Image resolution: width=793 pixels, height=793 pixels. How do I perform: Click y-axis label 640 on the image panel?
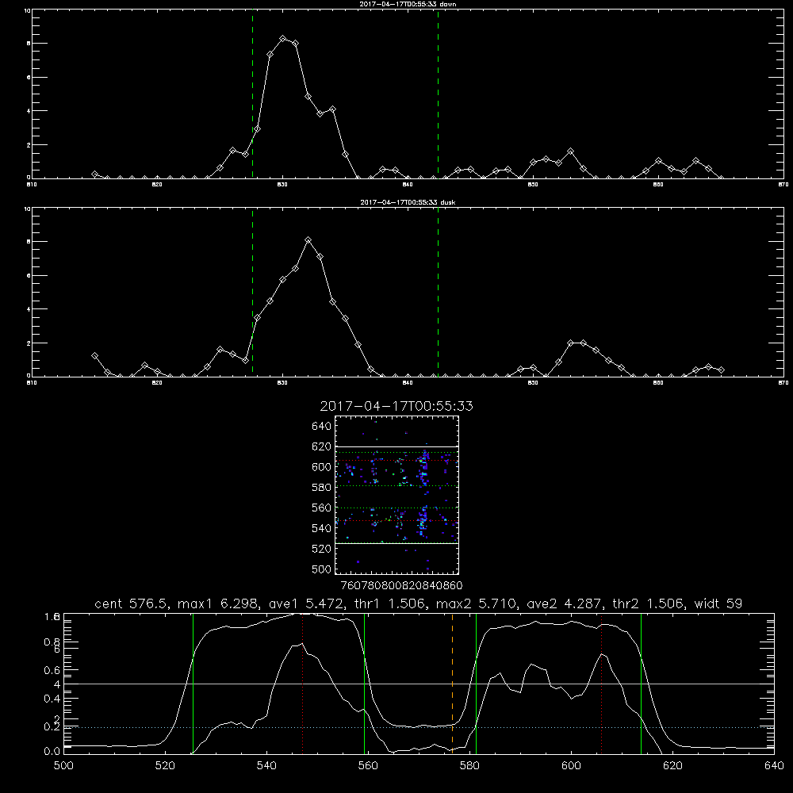pos(322,427)
